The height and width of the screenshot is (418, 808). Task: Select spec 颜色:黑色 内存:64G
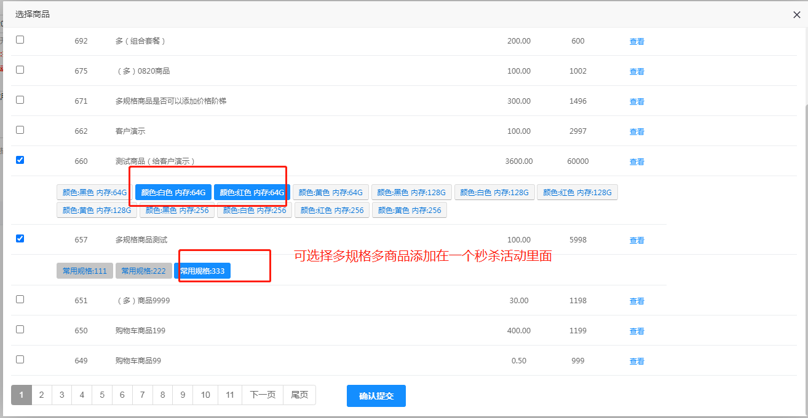click(x=94, y=192)
